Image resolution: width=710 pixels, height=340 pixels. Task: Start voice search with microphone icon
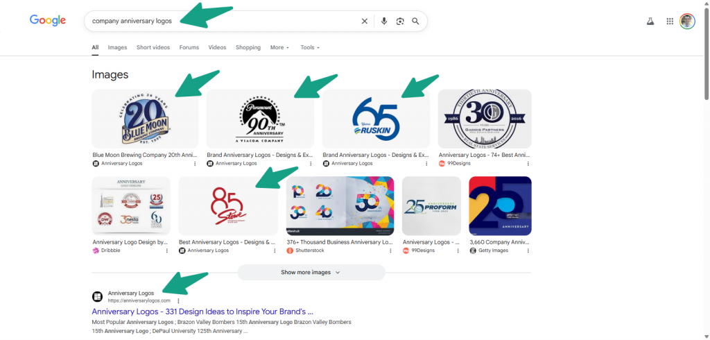pyautogui.click(x=384, y=22)
